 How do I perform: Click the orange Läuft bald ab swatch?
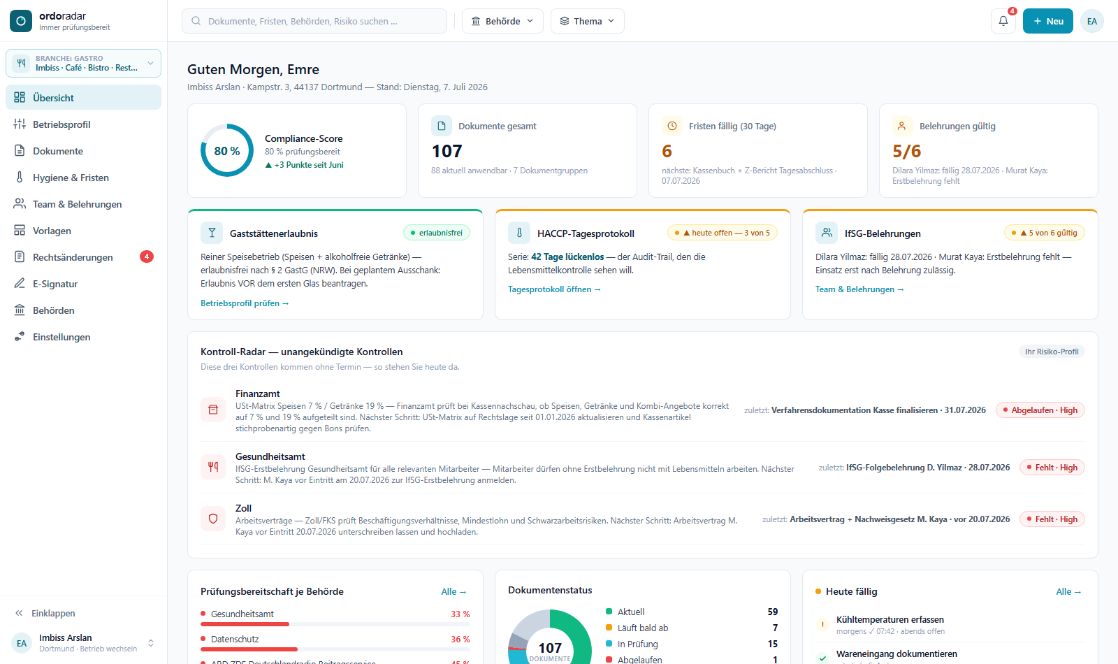pos(609,628)
